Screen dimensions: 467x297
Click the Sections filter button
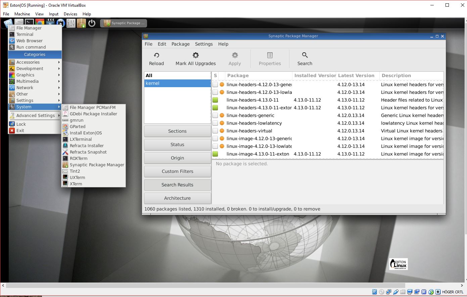(x=177, y=131)
